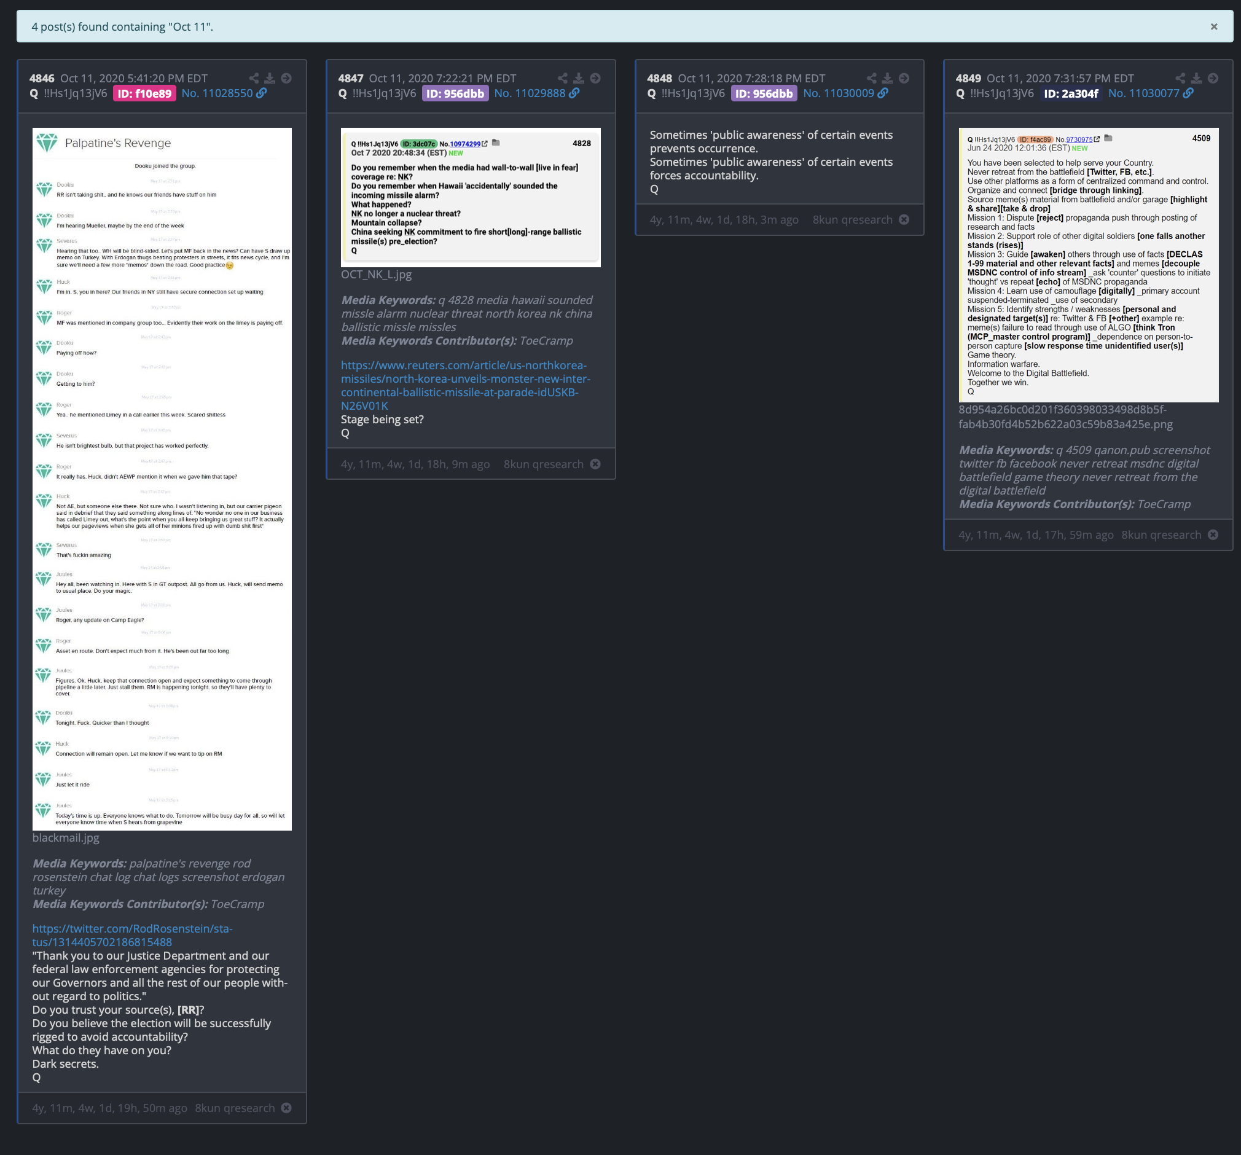
Task: Click the ID: 2a304f badge
Action: (x=1071, y=93)
